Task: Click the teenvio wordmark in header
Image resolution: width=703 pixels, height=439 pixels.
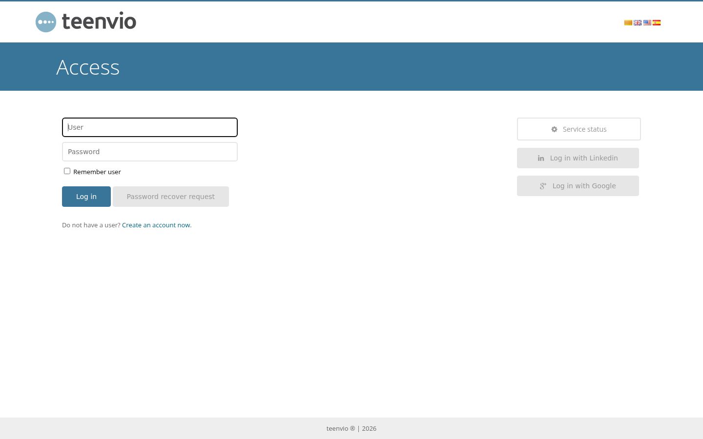Action: [99, 21]
